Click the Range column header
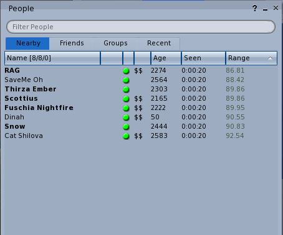This screenshot has width=283, height=235. 251,58
